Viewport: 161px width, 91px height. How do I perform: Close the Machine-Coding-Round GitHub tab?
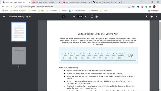point(119,2)
